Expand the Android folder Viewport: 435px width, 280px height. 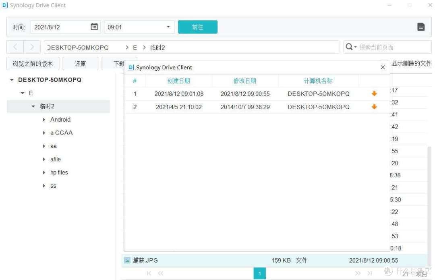(x=44, y=120)
